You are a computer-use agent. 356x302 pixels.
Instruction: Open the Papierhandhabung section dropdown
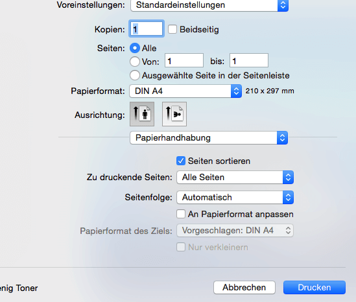(209, 138)
